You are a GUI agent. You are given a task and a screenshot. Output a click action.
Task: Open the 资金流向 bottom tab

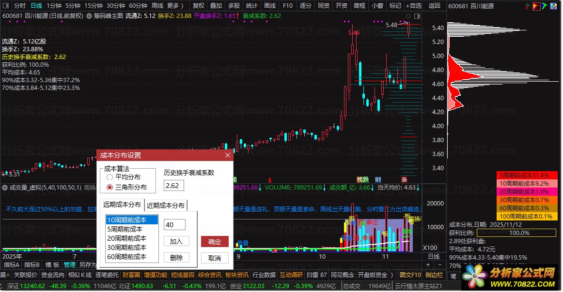click(x=53, y=275)
